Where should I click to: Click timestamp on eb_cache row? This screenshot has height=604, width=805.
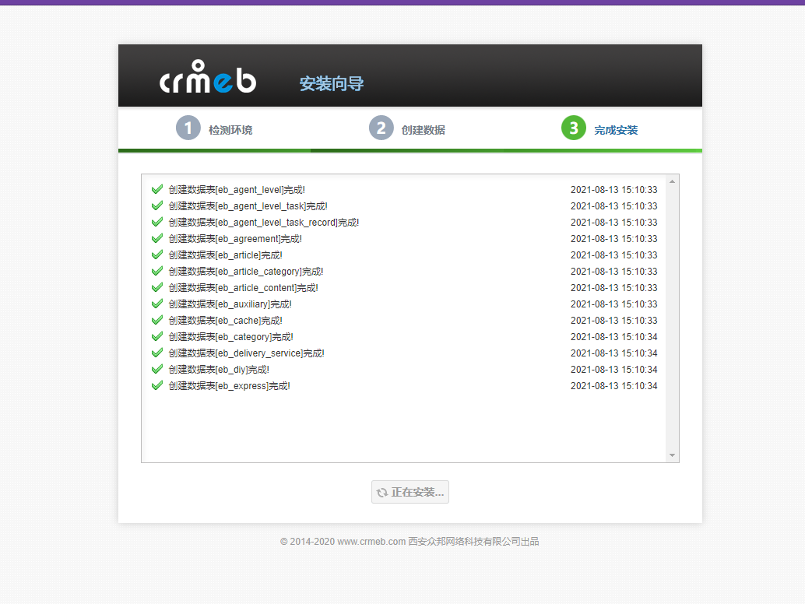click(614, 321)
